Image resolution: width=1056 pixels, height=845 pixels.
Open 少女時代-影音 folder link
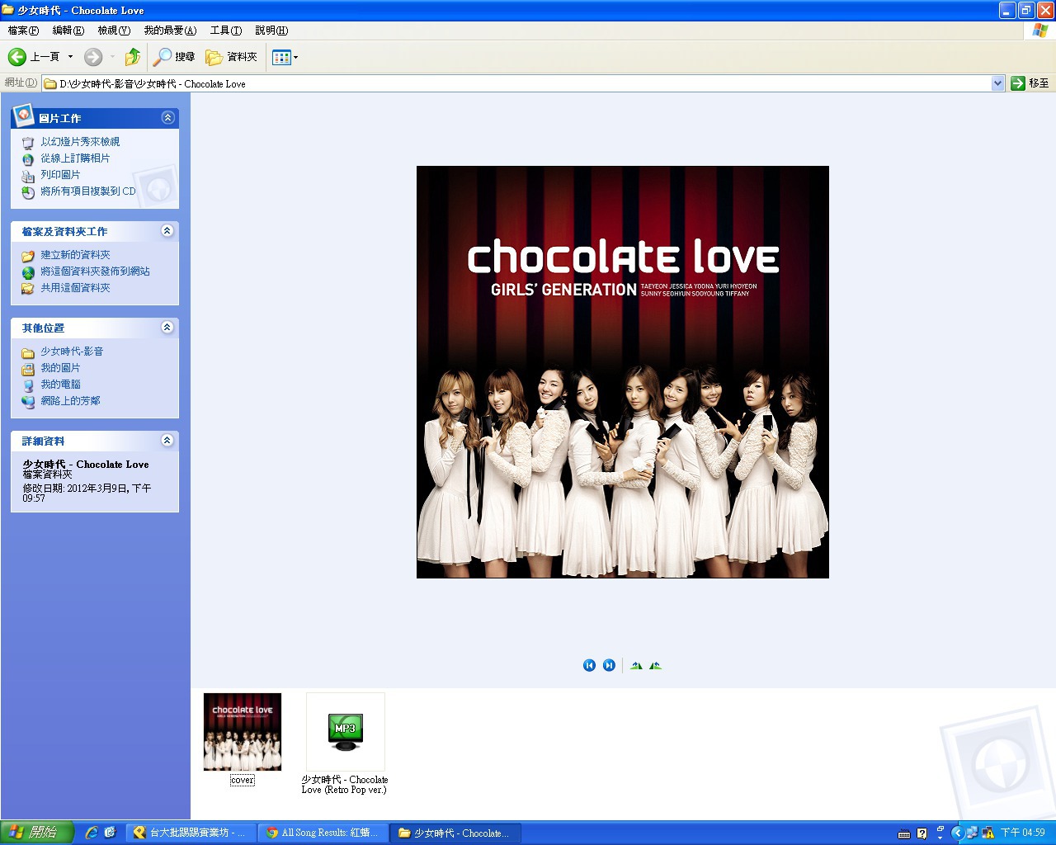pos(72,352)
